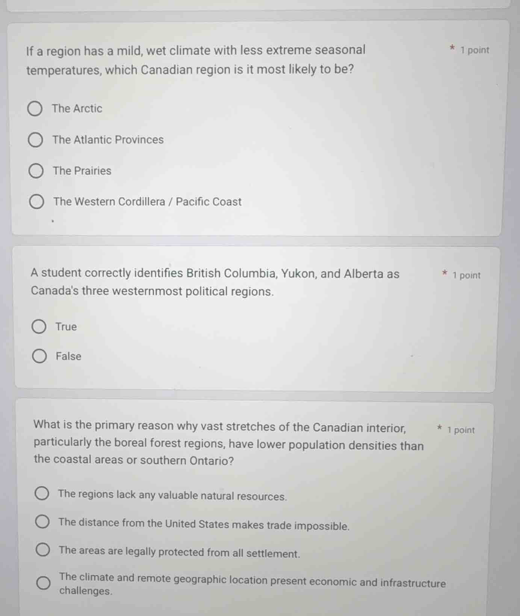Click the mild wet climate question text
The width and height of the screenshot is (520, 616).
point(196,60)
